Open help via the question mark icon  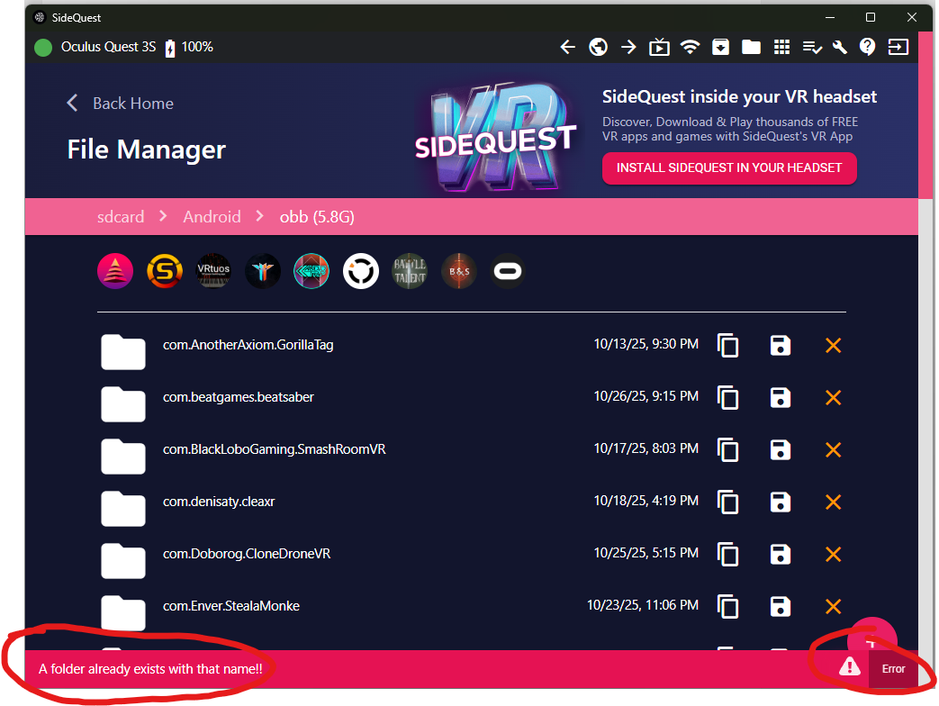pyautogui.click(x=867, y=47)
